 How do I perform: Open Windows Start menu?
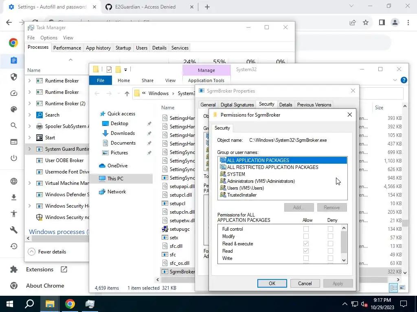click(x=10, y=304)
